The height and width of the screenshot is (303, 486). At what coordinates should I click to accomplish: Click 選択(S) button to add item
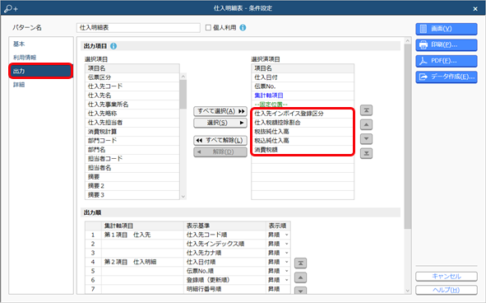(220, 123)
